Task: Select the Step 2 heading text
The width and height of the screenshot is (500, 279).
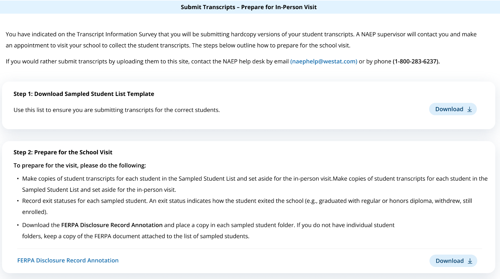Action: (63, 152)
